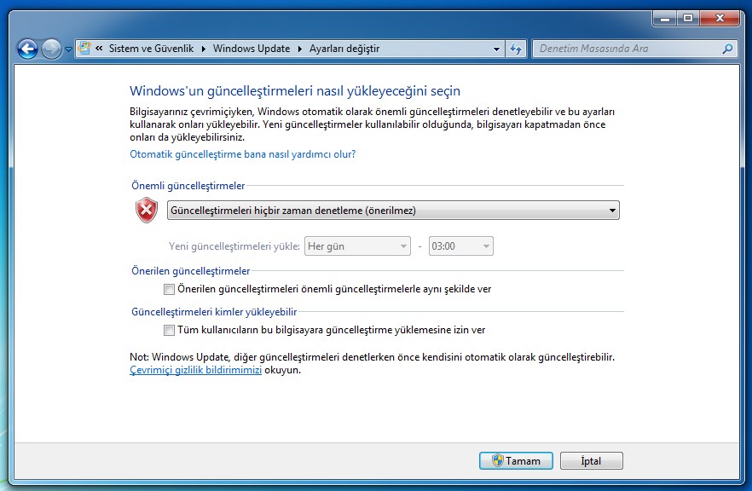Image resolution: width=752 pixels, height=491 pixels.
Task: Click the red shield warning icon
Action: coord(147,211)
